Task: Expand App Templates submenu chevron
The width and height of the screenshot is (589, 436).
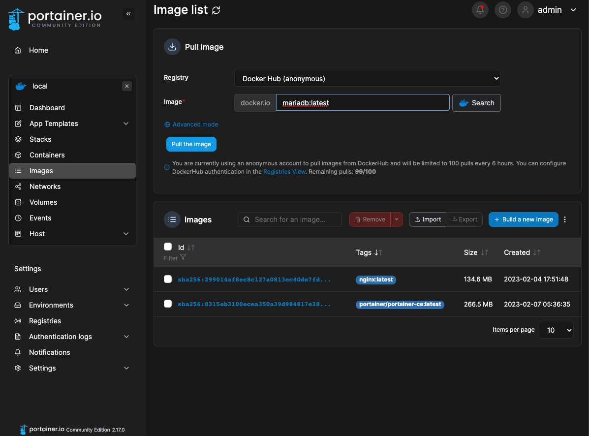Action: pos(126,124)
